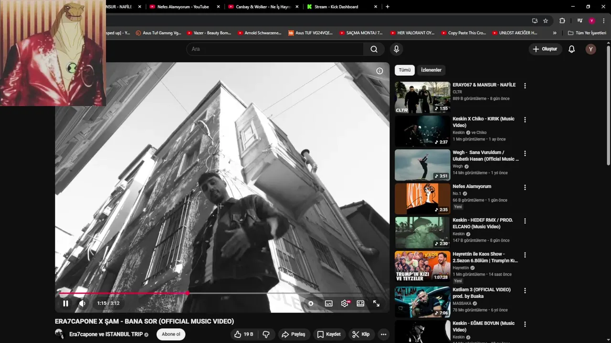Click the install app icon in the address bar
Screen dimensions: 611x343
535,20
